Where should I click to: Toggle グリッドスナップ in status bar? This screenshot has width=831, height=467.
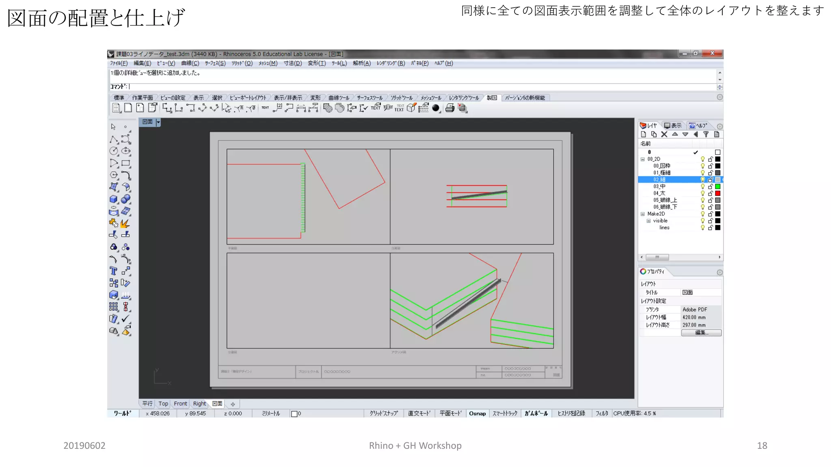pos(383,413)
